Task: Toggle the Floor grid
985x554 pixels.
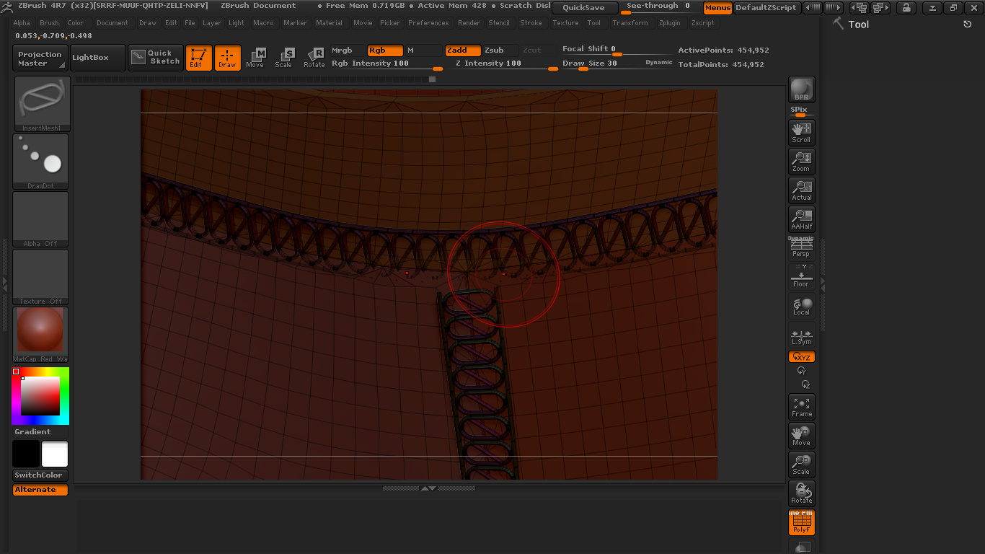Action: [x=801, y=276]
